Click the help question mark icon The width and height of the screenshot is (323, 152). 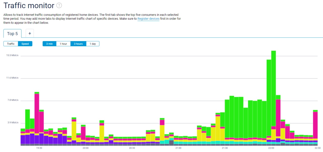click(x=59, y=5)
